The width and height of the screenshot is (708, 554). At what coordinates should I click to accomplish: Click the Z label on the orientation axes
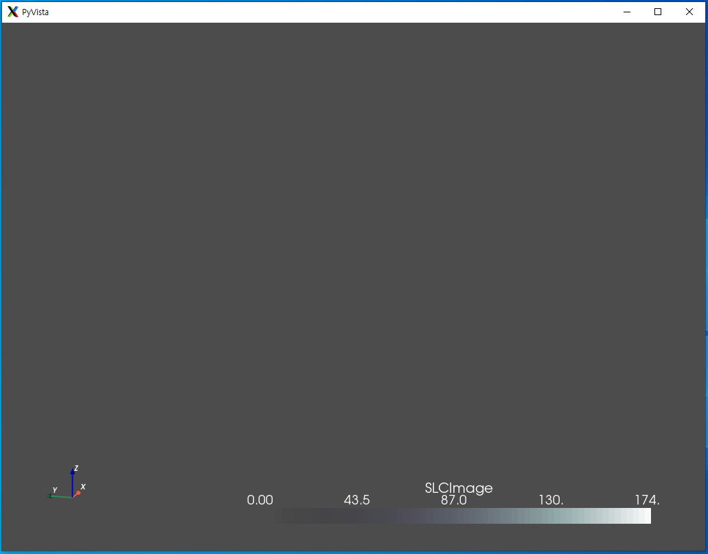pos(76,467)
